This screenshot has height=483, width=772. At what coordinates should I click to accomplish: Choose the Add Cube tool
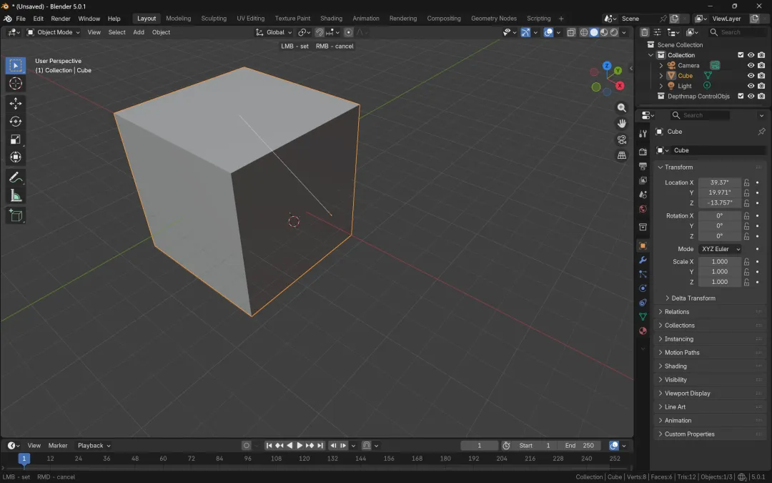[16, 215]
